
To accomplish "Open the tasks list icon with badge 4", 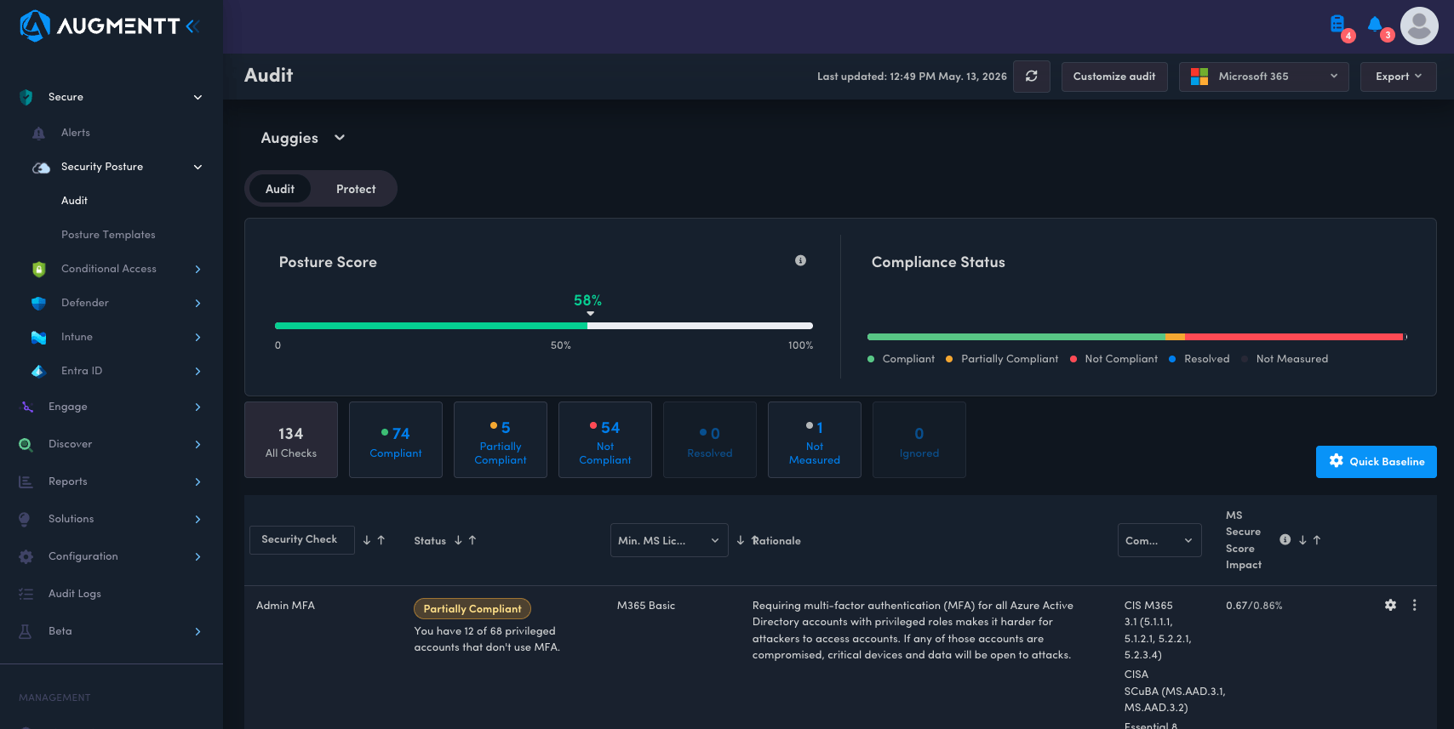I will tap(1338, 24).
